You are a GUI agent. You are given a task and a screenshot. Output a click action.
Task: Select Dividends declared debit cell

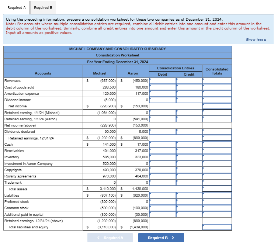coord(163,132)
